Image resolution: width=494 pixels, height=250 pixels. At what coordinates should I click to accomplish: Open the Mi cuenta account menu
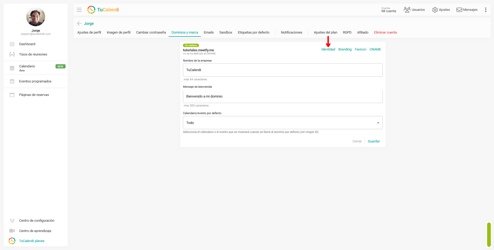(x=389, y=10)
